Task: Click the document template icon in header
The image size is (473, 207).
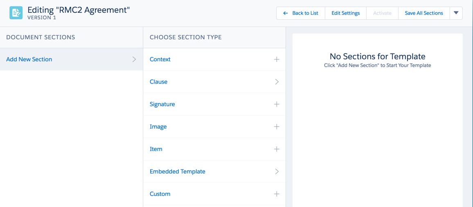Action: pyautogui.click(x=16, y=13)
